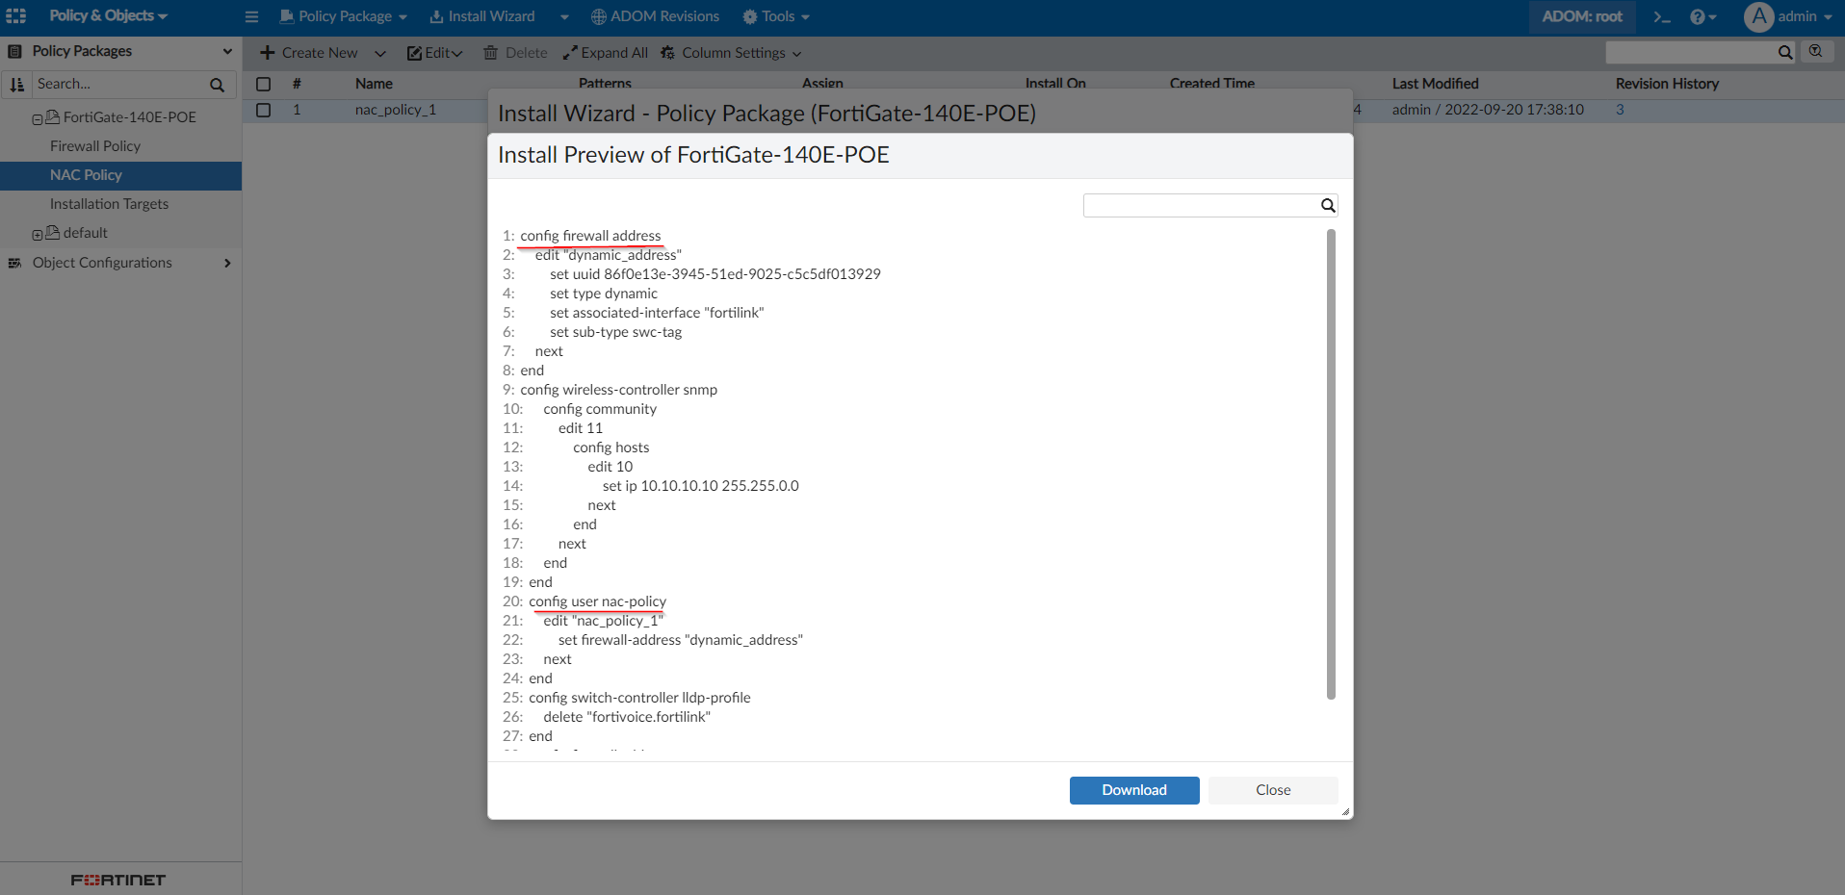Image resolution: width=1845 pixels, height=895 pixels.
Task: Open the Install Wizard menu
Action: 481,16
